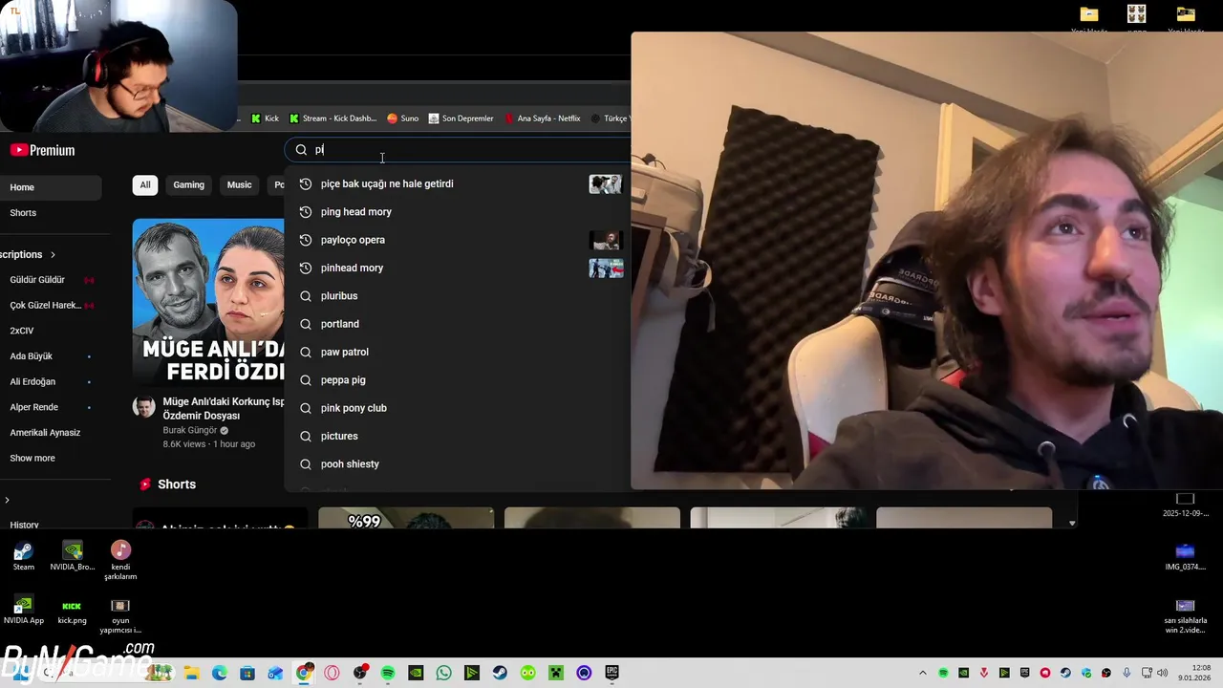Open Stream - Kick Dashboard bookmark
This screenshot has height=688, width=1223.
pyautogui.click(x=333, y=118)
